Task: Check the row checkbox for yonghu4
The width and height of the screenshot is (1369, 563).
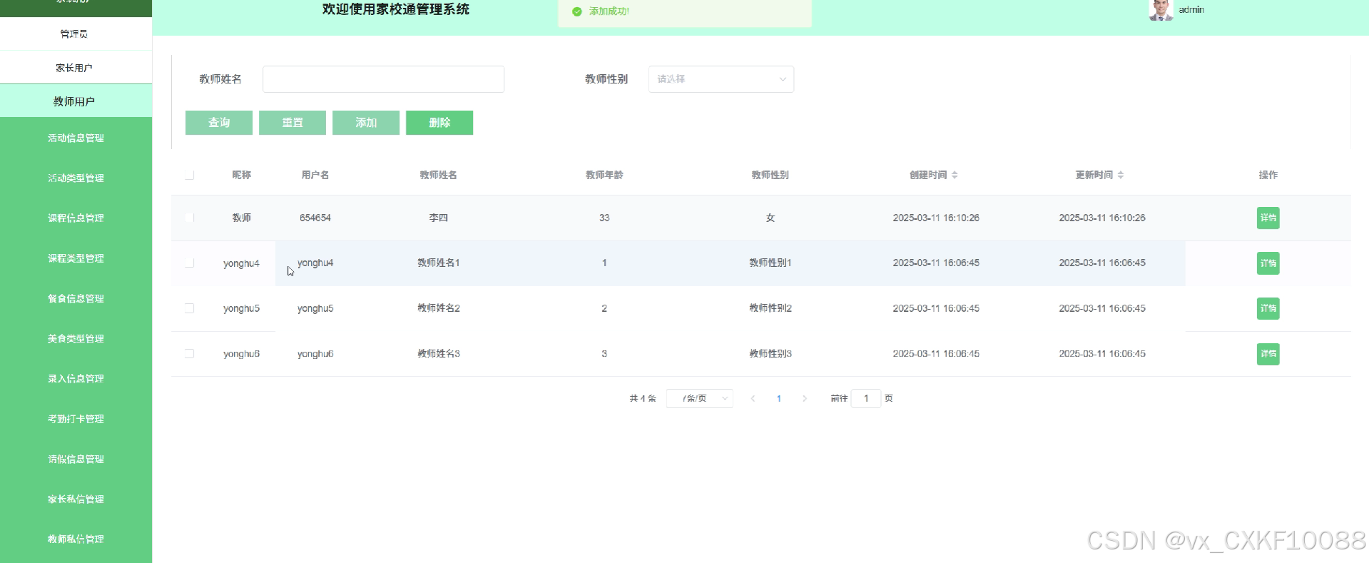Action: click(x=189, y=263)
